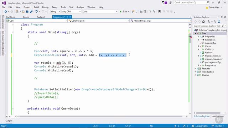Open the Cars.Program type navigation dropdown
This screenshot has width=228, height=128.
[x=99, y=21]
